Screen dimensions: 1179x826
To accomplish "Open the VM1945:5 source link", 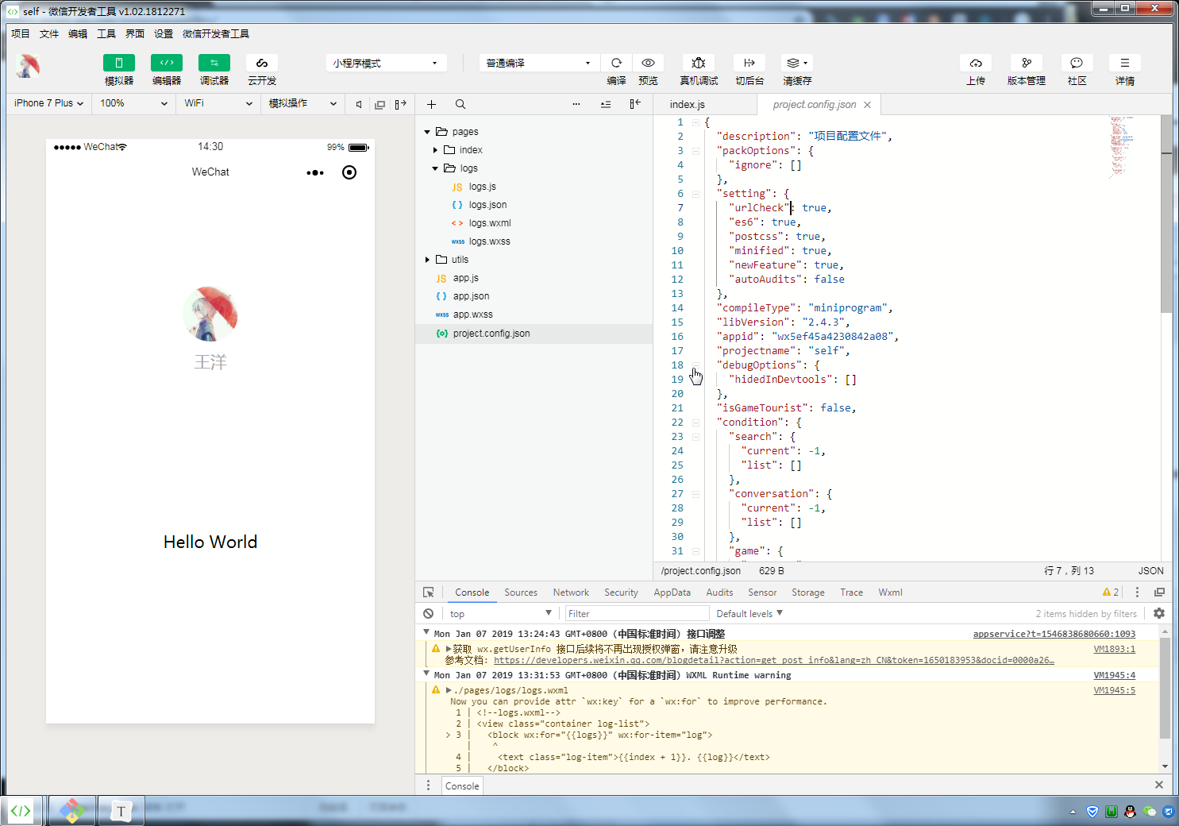I will click(1115, 690).
